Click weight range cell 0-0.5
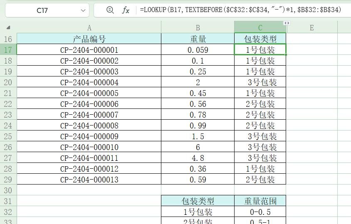This screenshot has height=224, width=351. click(260, 212)
